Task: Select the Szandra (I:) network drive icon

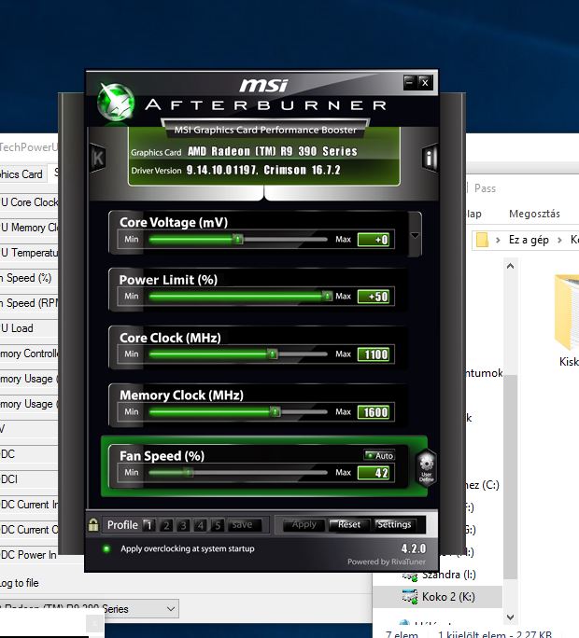Action: pos(409,575)
